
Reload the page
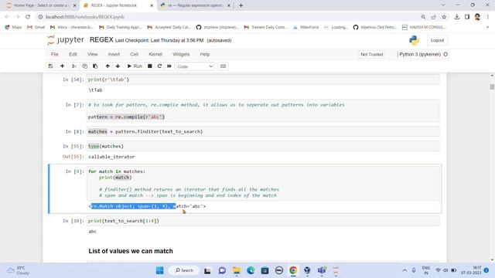(28, 17)
